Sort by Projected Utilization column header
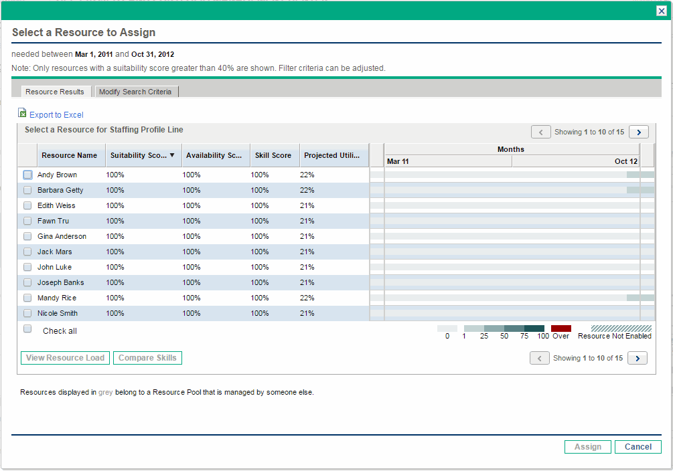The image size is (673, 471). (333, 155)
